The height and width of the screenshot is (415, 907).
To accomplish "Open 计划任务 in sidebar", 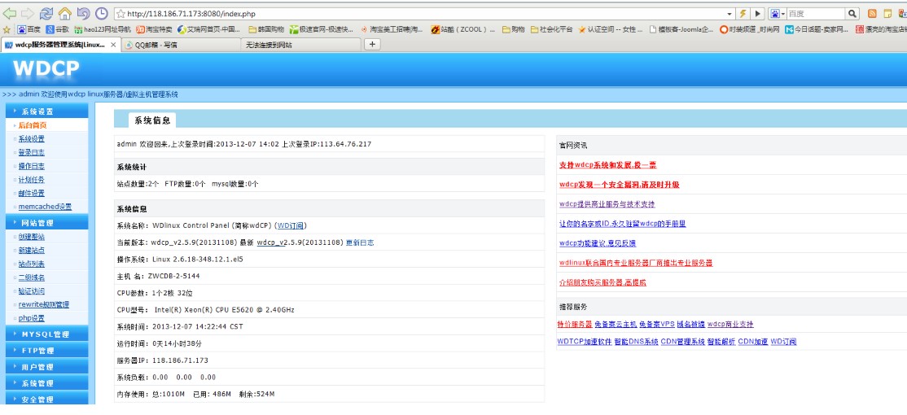I will click(31, 180).
